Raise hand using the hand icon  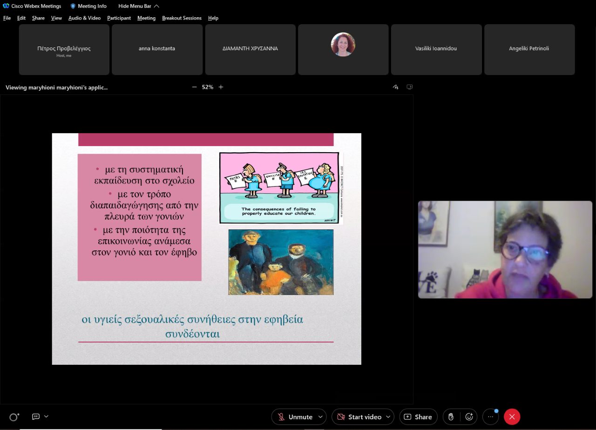451,417
